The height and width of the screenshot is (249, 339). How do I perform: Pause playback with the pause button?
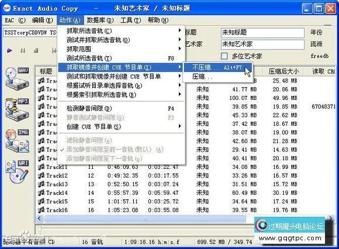[x=23, y=50]
